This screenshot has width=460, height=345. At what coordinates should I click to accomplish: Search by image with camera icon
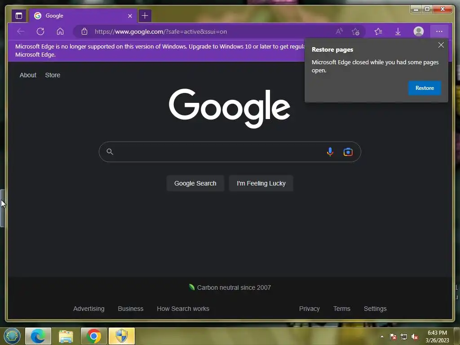click(348, 152)
